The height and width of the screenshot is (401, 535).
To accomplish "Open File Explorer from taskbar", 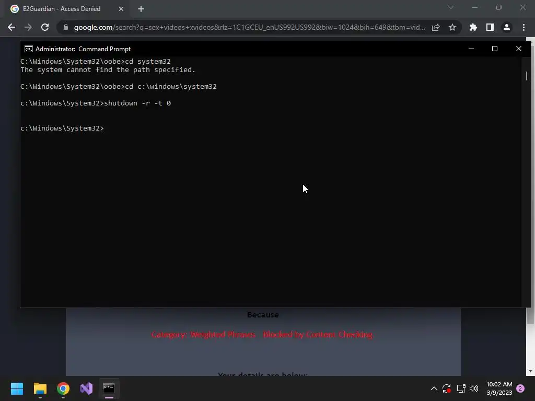I will tap(40, 388).
